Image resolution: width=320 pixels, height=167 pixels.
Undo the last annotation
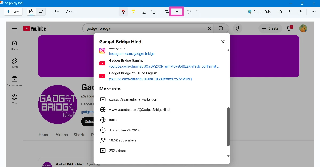tap(189, 11)
